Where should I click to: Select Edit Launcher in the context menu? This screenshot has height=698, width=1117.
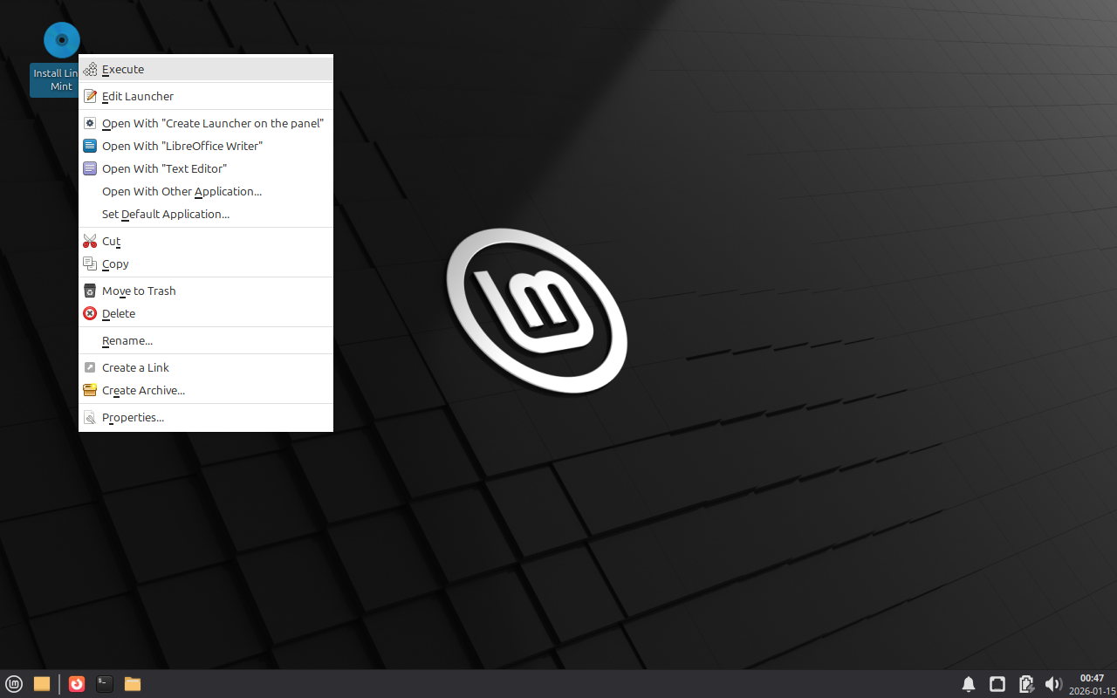coord(206,96)
